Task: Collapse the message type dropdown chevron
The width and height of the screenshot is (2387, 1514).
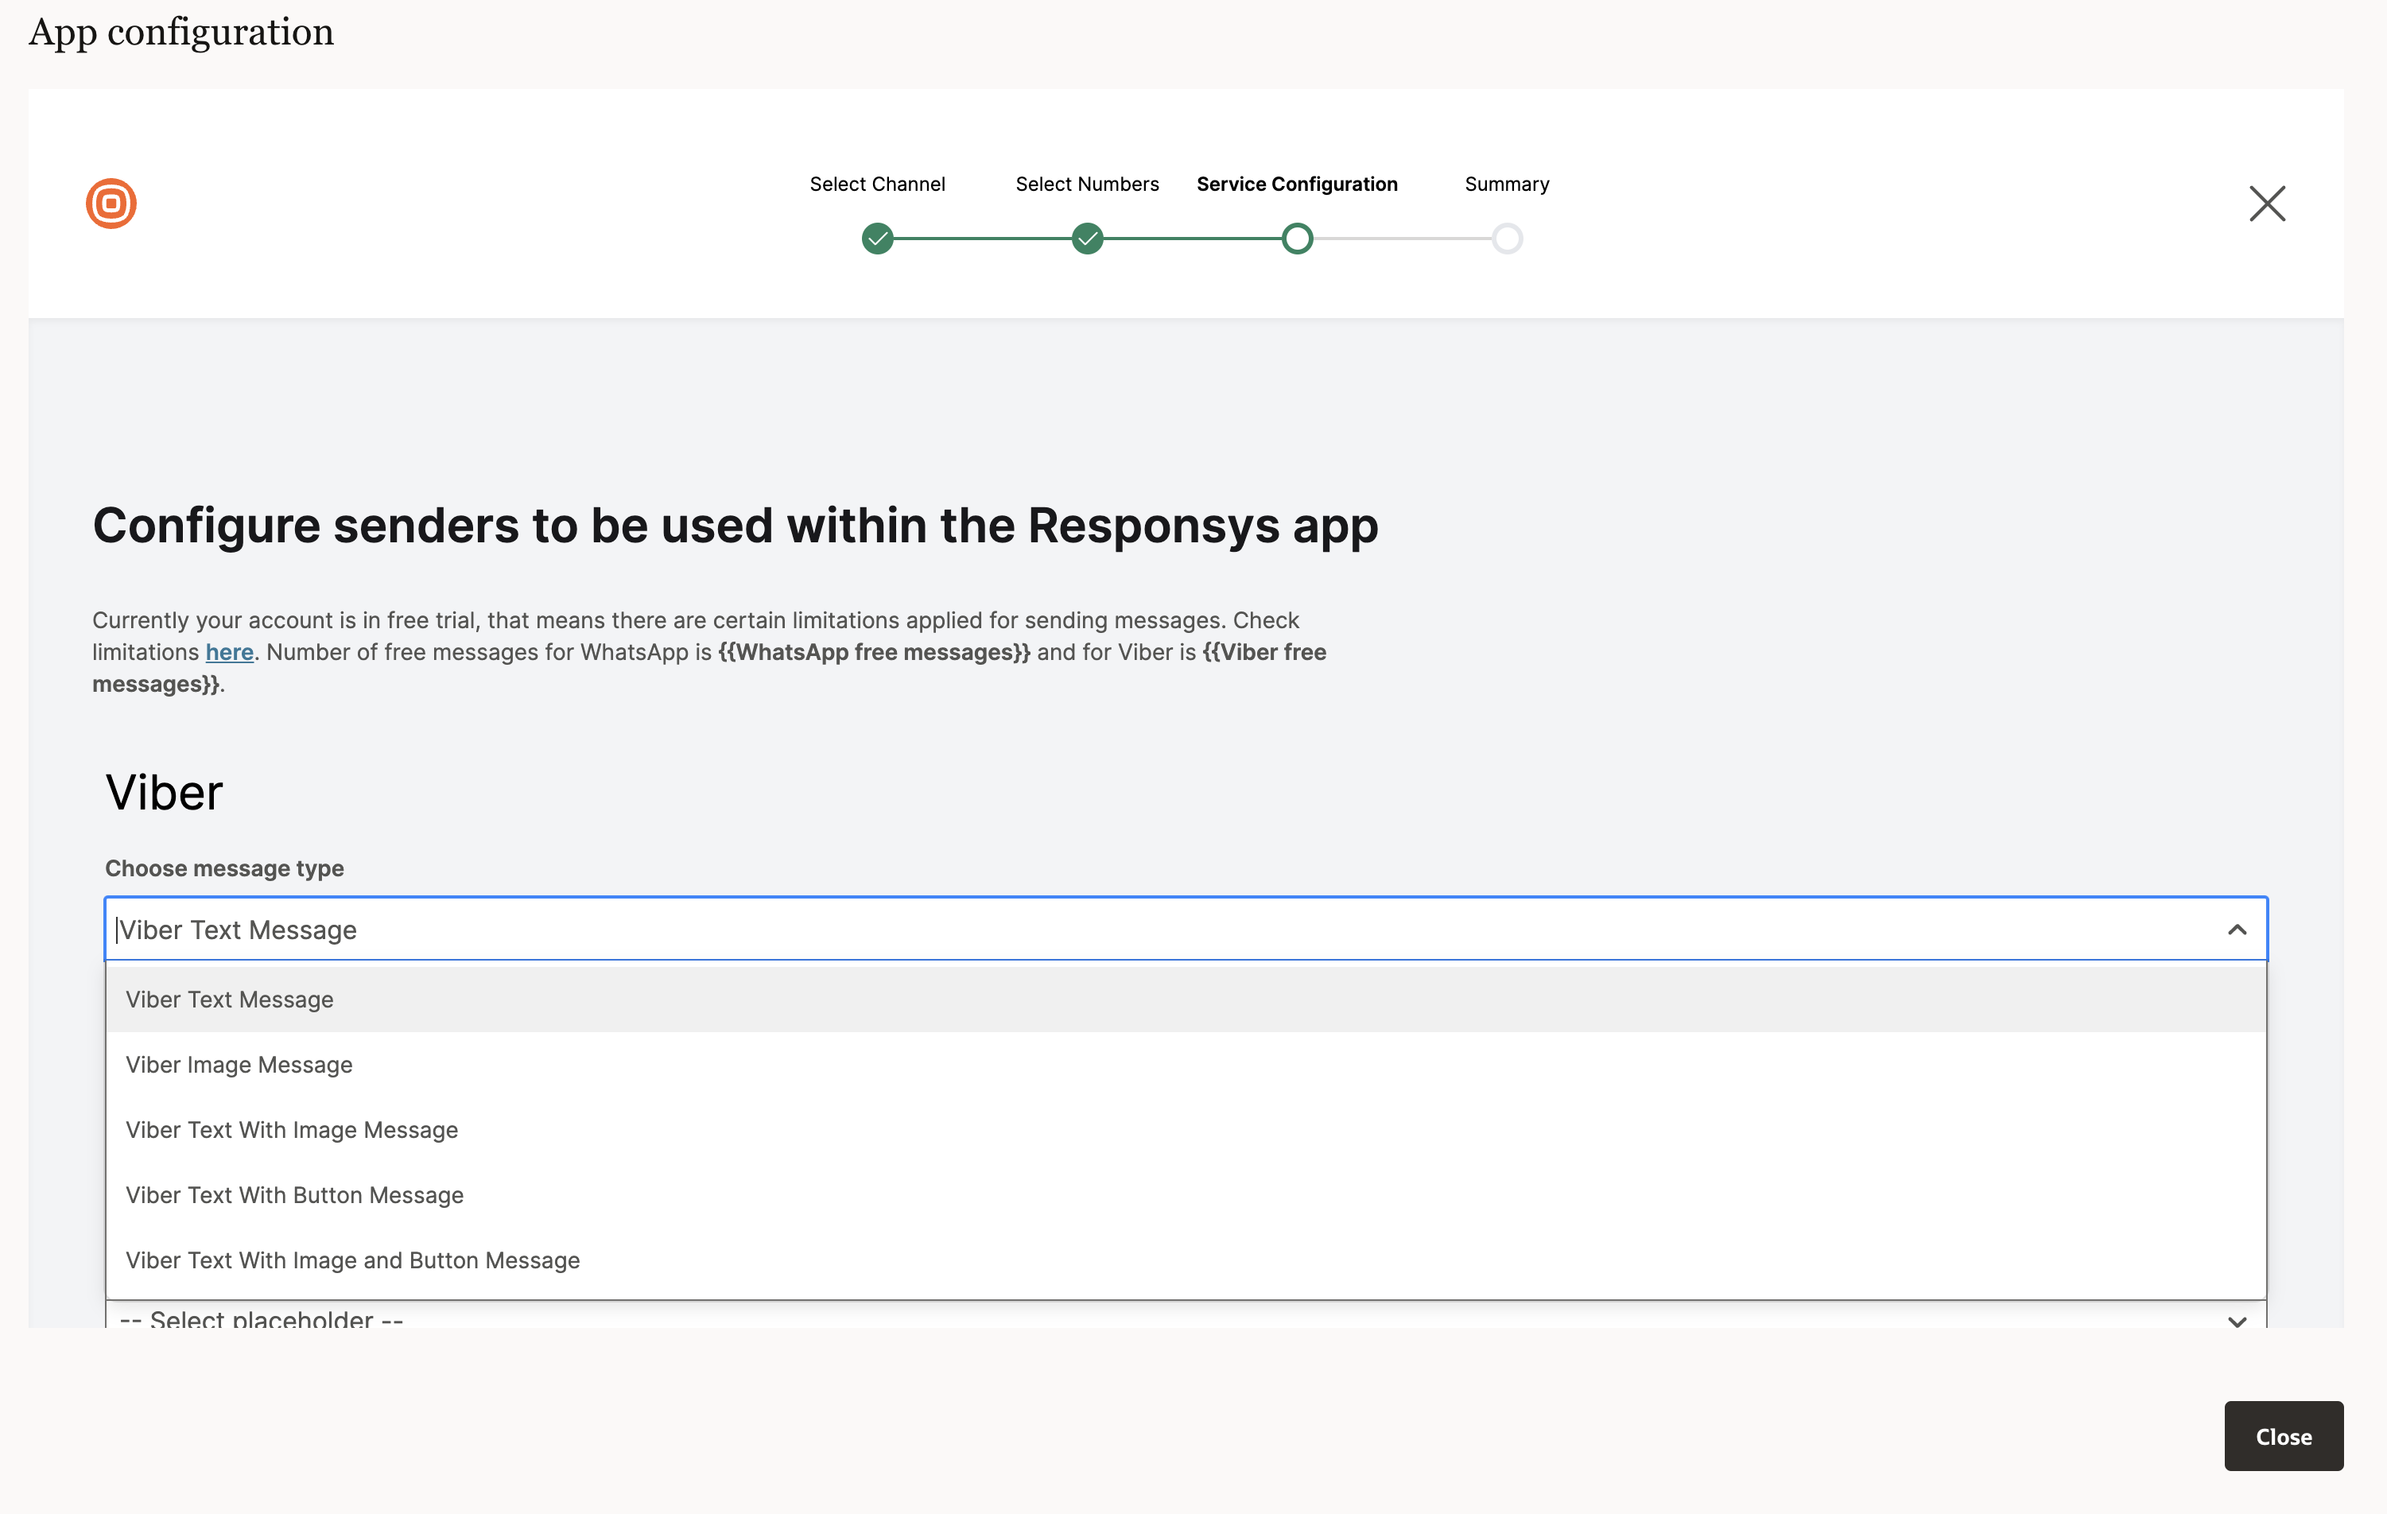Action: tap(2237, 930)
